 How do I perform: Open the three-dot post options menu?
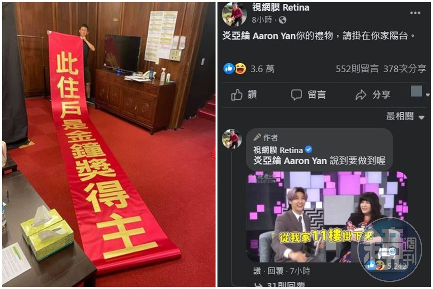tap(415, 13)
